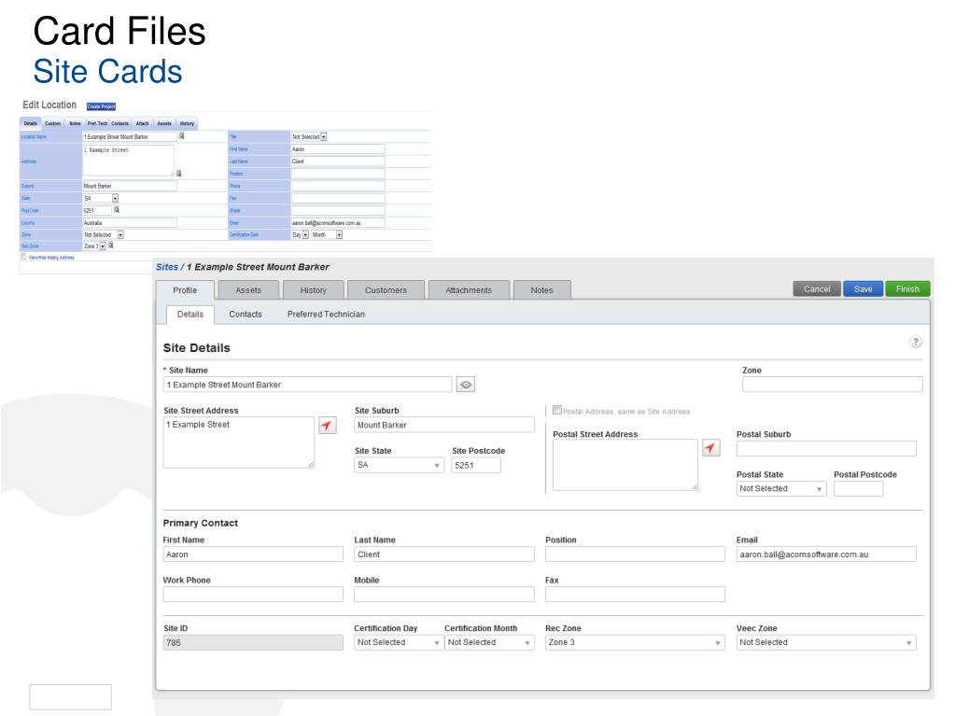Image resolution: width=955 pixels, height=716 pixels.
Task: Click the Postal Suburb field
Action: pos(826,449)
